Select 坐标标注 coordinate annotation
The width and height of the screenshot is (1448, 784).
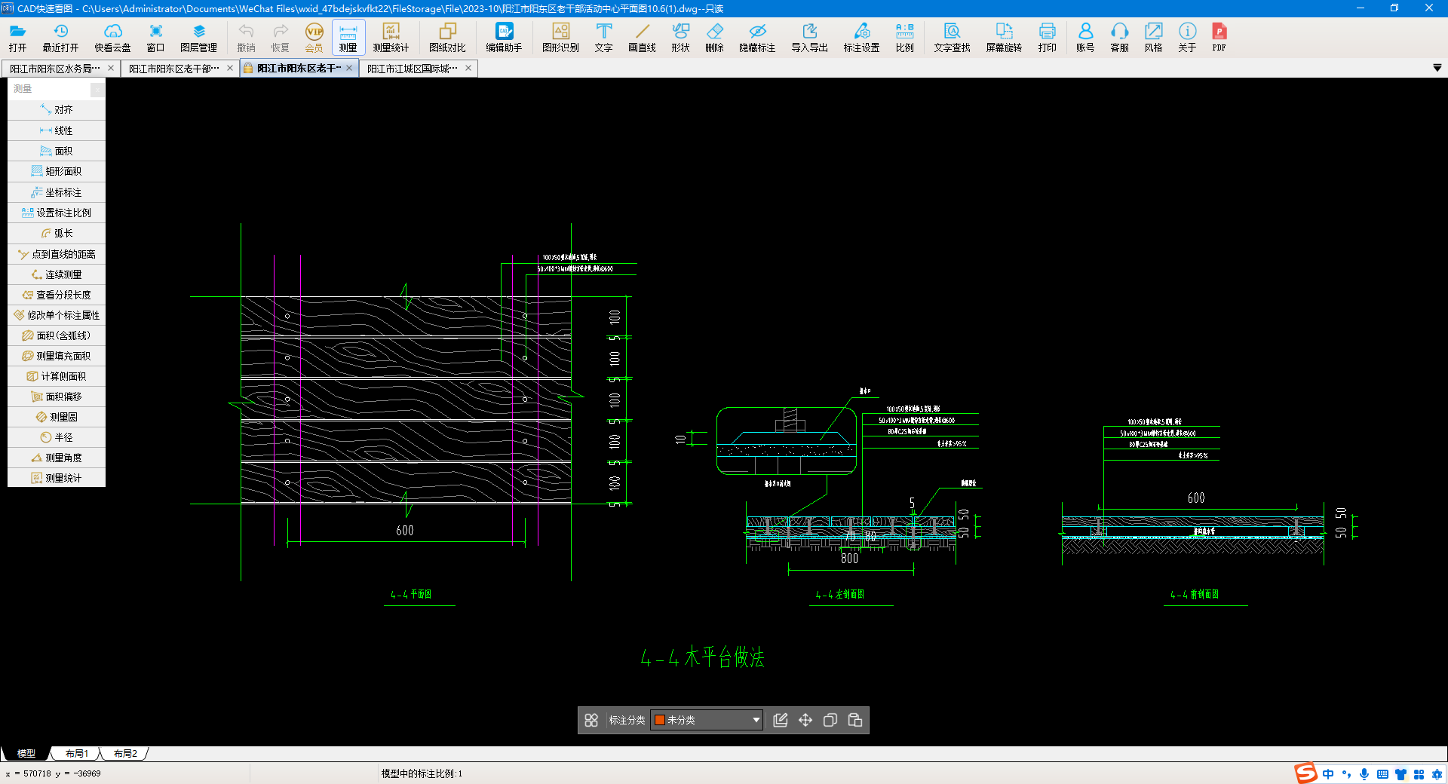[x=57, y=192]
